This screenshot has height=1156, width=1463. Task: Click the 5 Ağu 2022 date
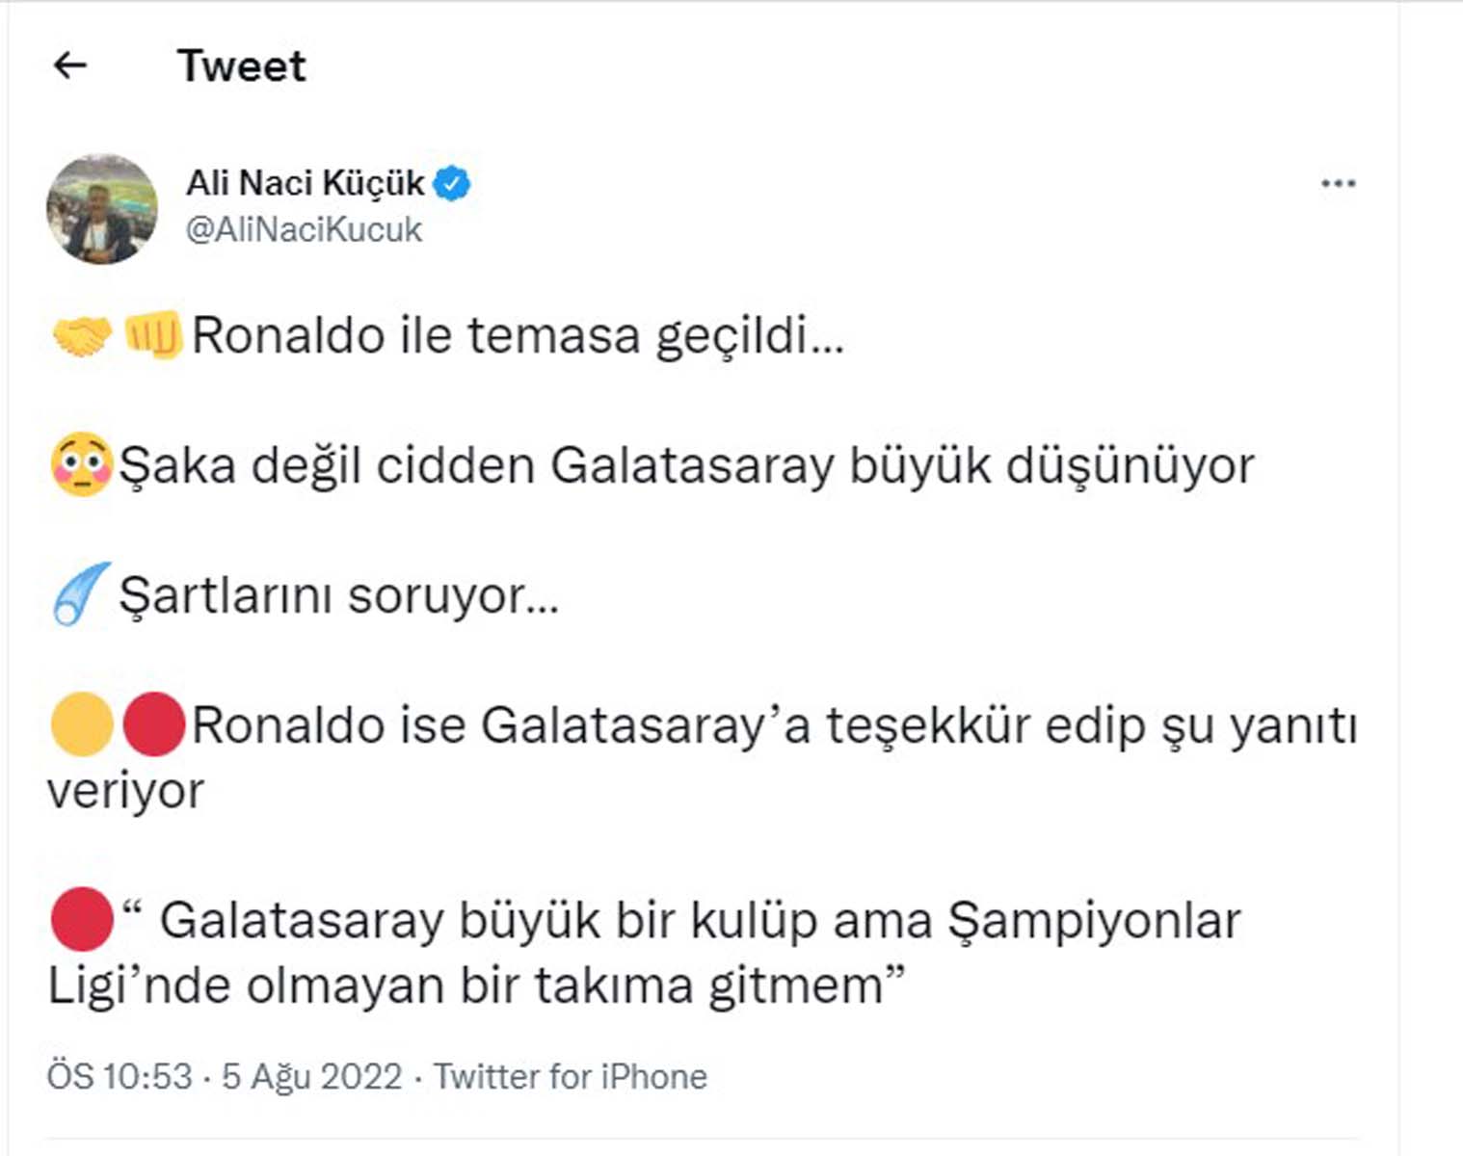click(313, 1074)
